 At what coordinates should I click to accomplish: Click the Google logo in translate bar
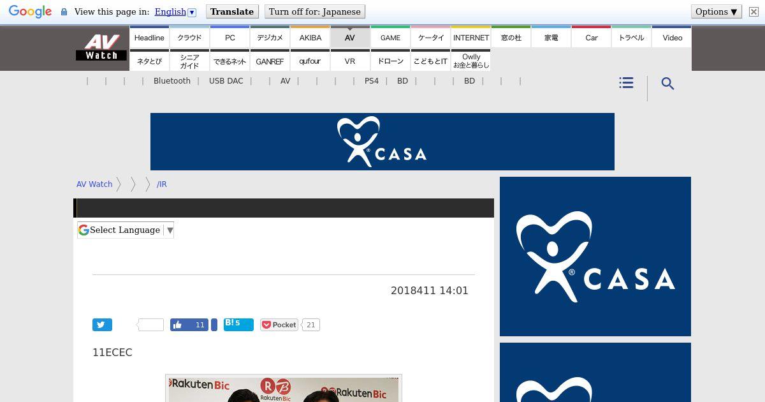(x=30, y=11)
